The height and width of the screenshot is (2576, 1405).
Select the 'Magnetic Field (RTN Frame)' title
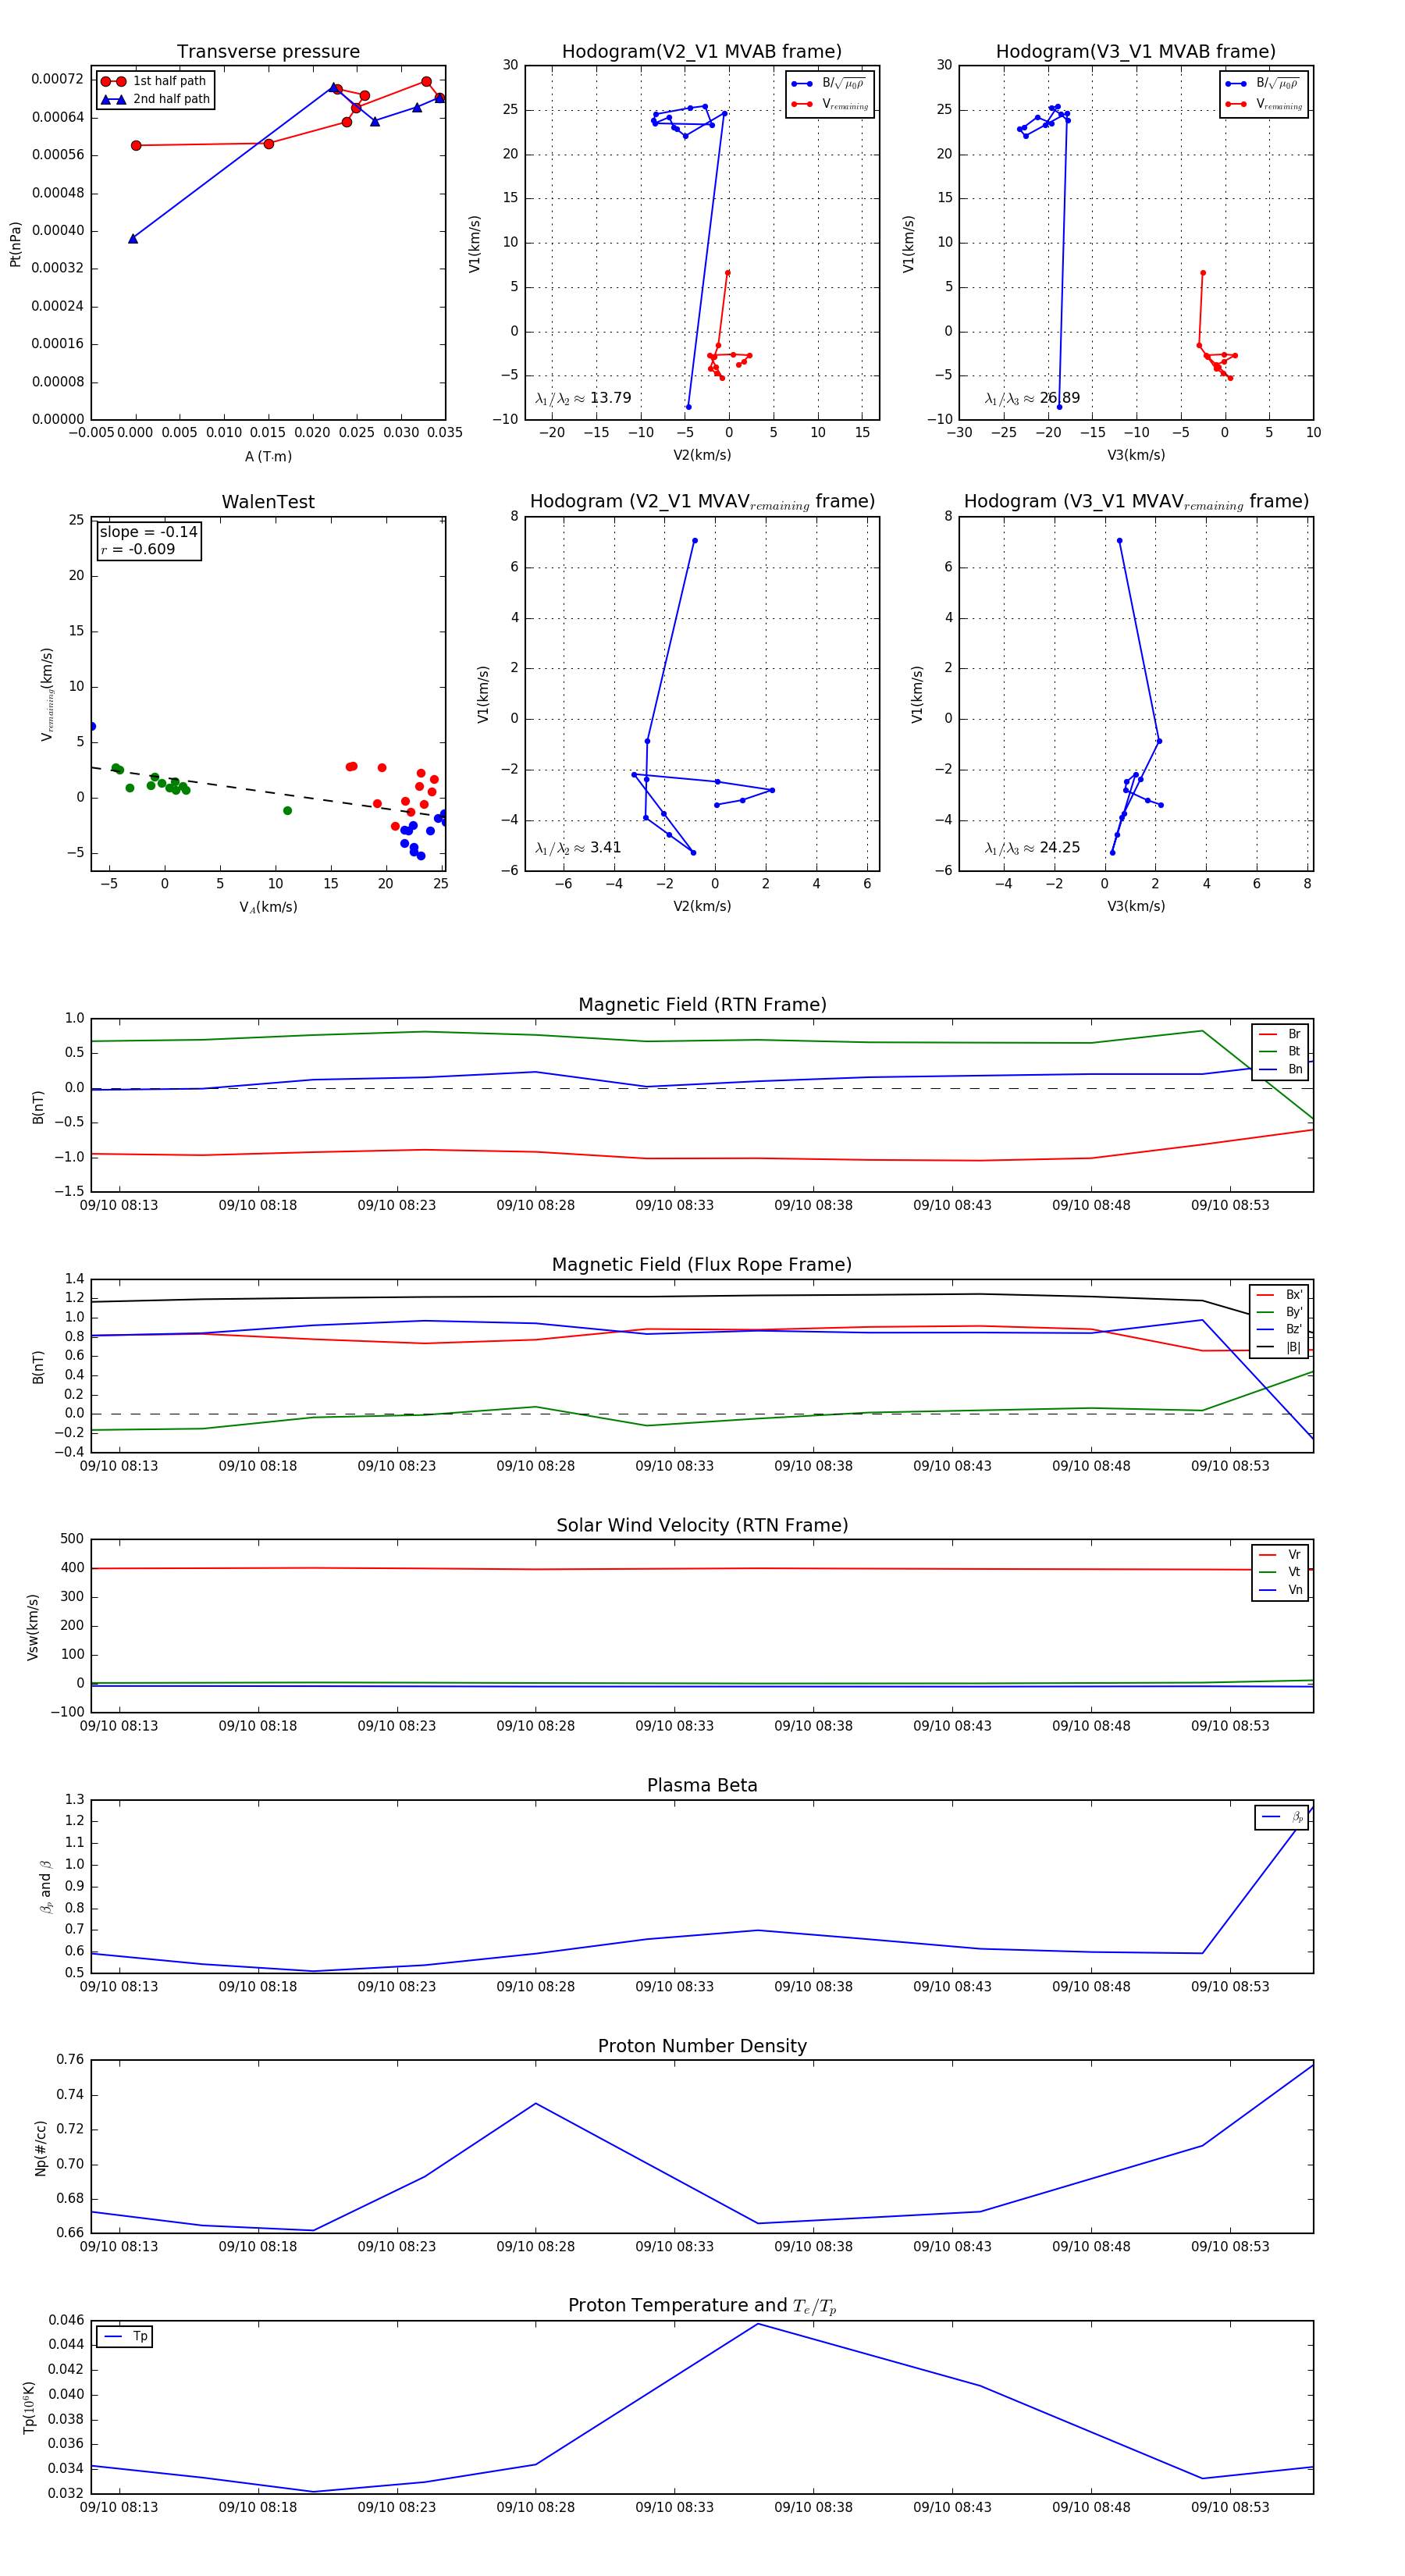tap(702, 1005)
